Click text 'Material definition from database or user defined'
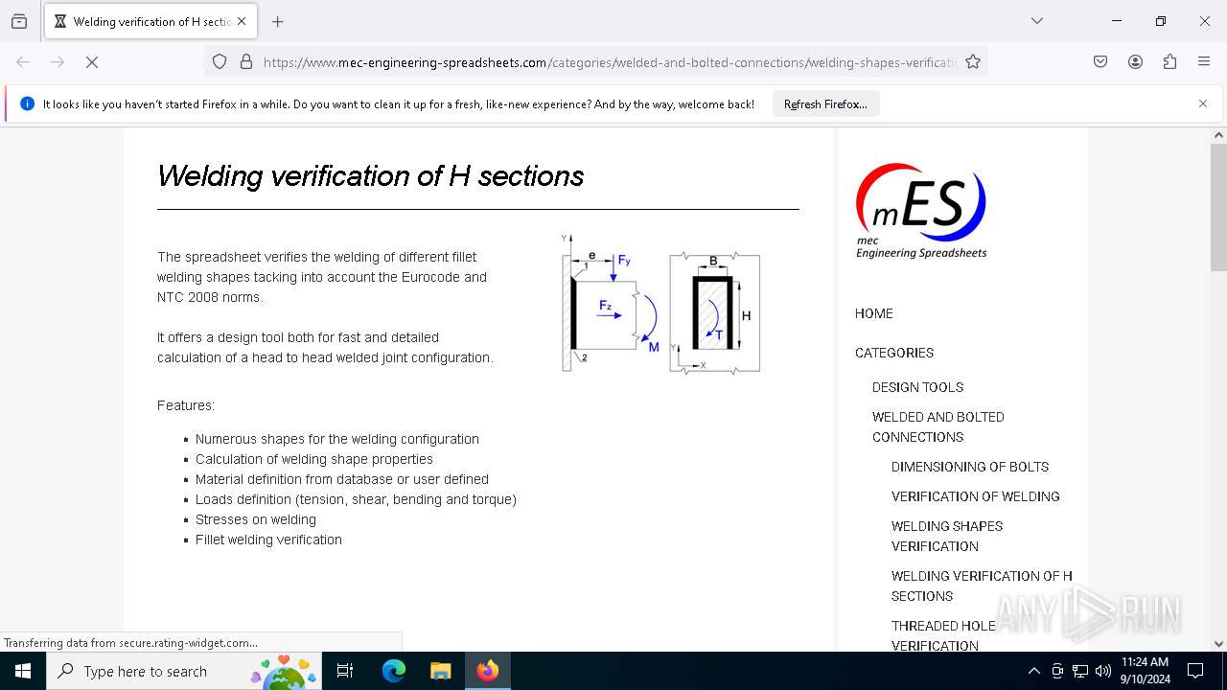1227x690 pixels. 342,479
